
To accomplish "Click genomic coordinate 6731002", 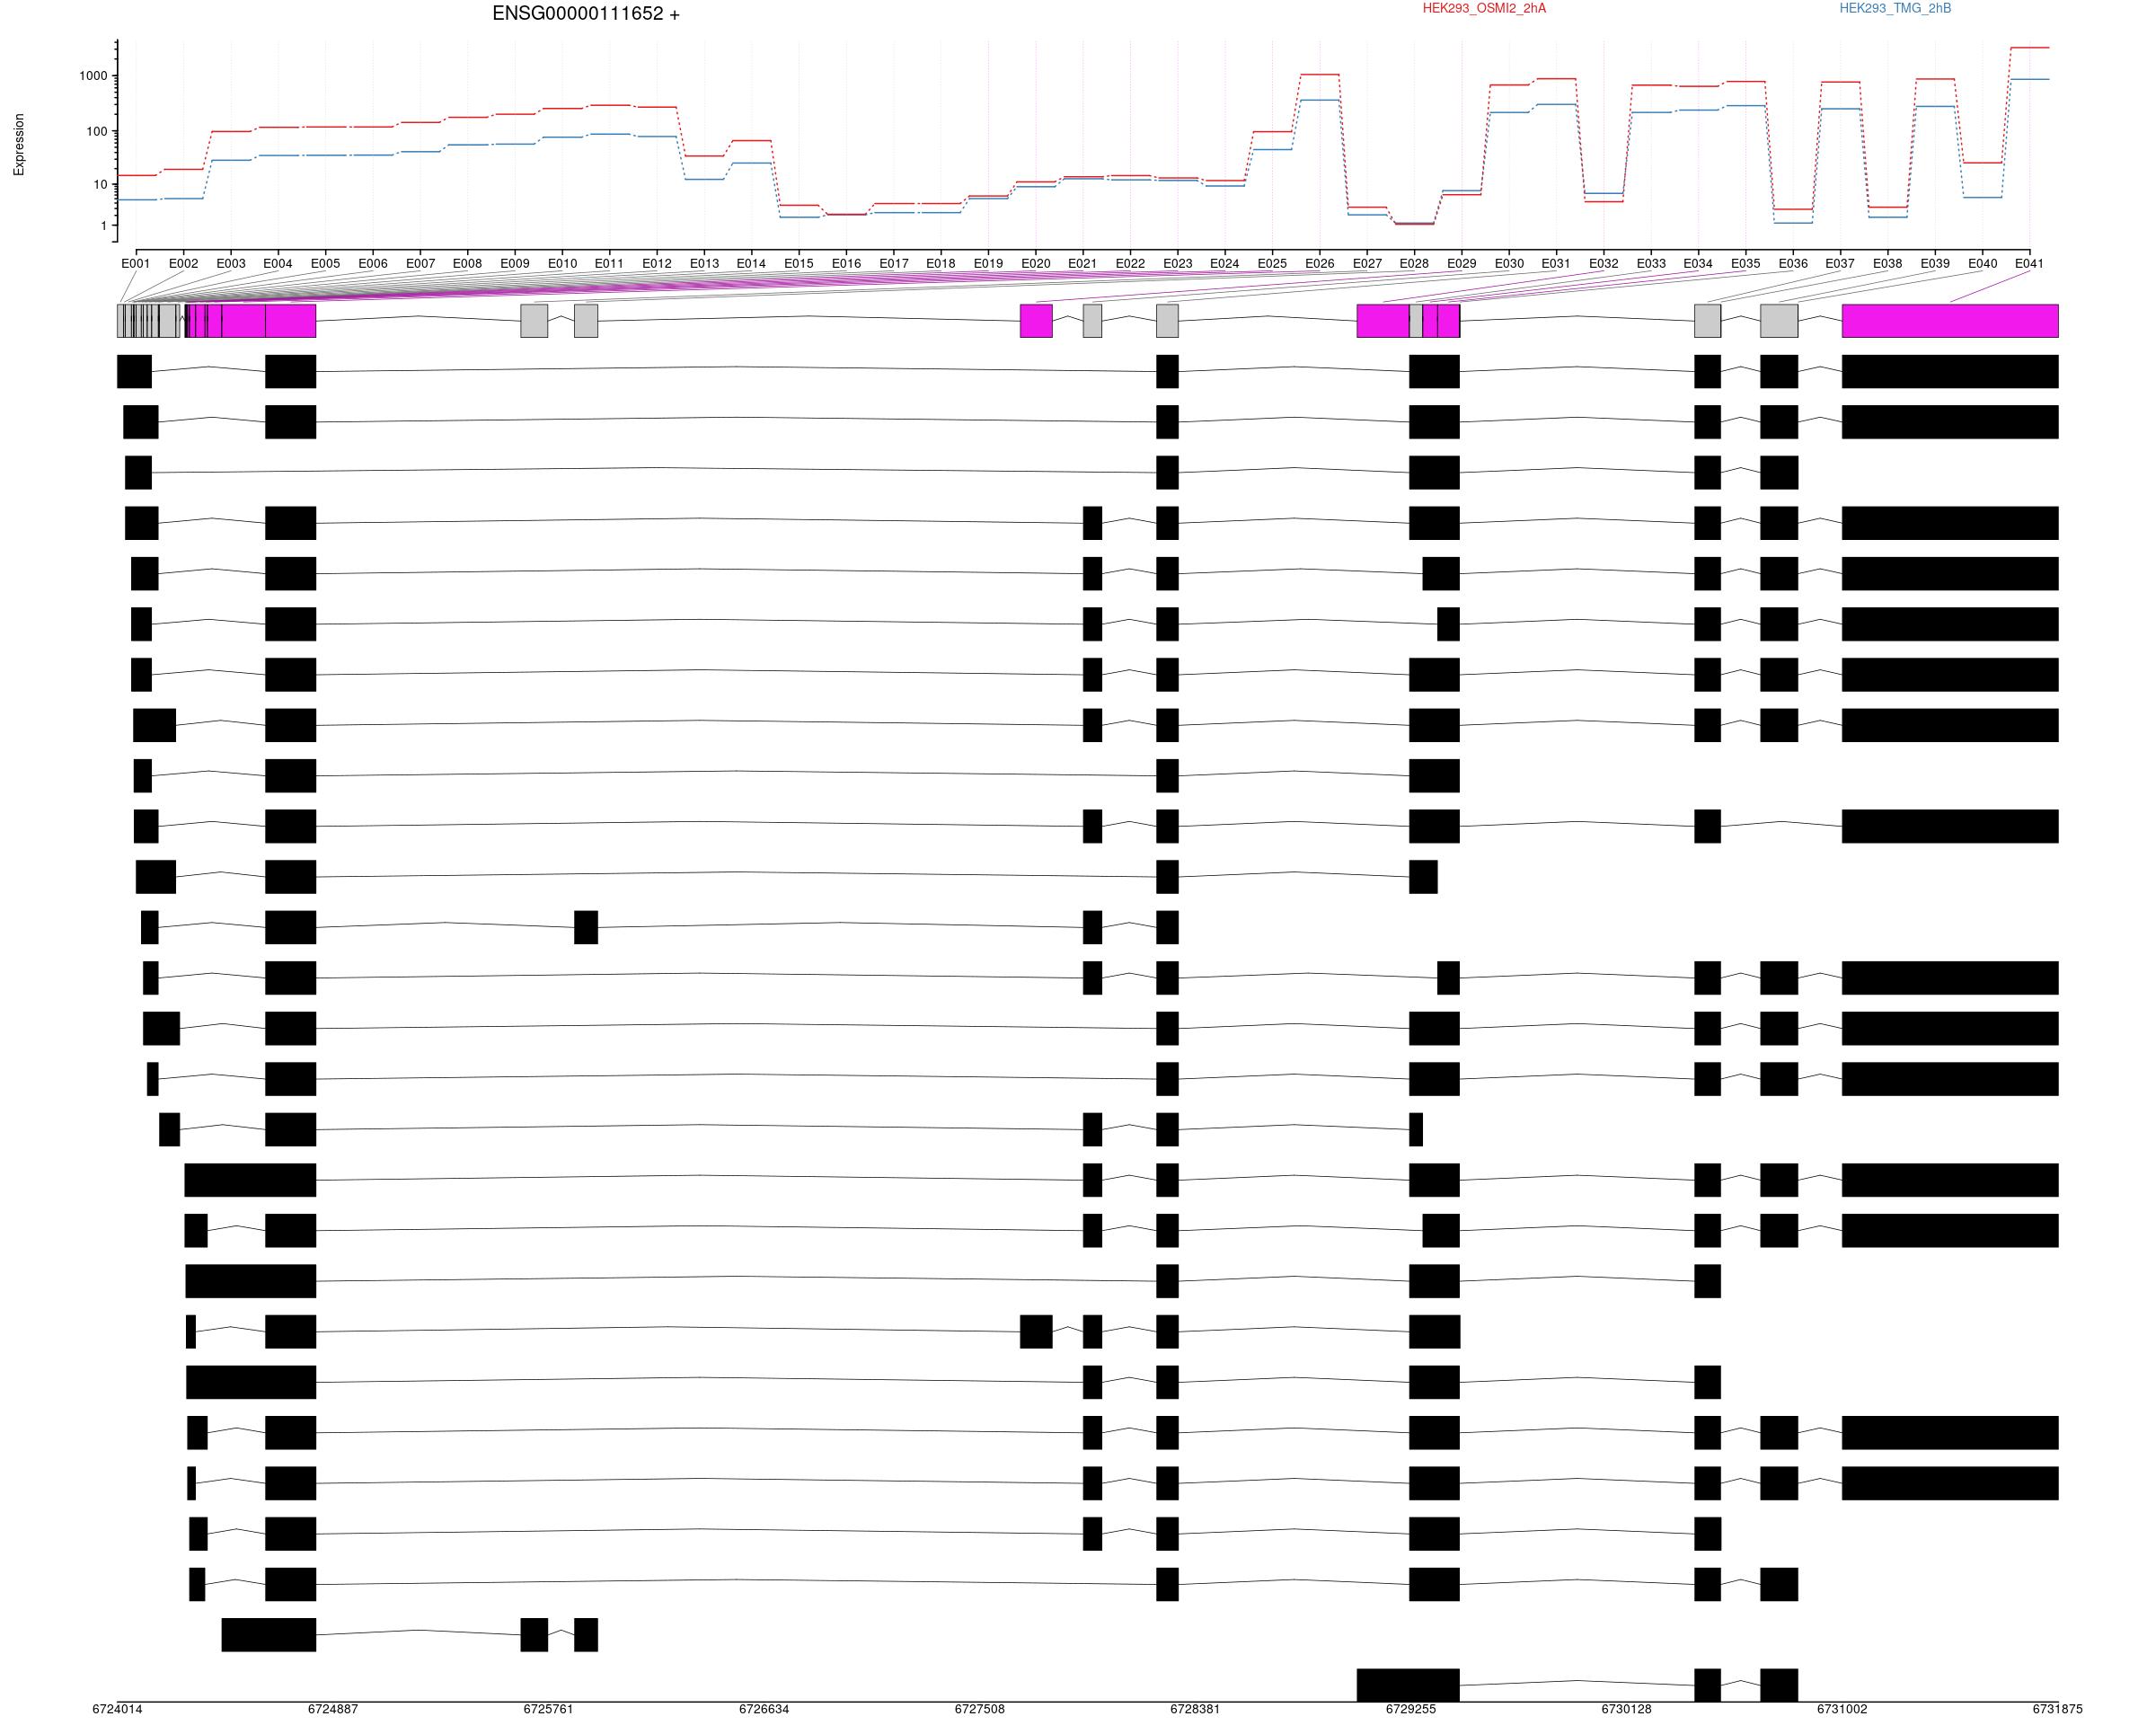I will (x=1842, y=1709).
